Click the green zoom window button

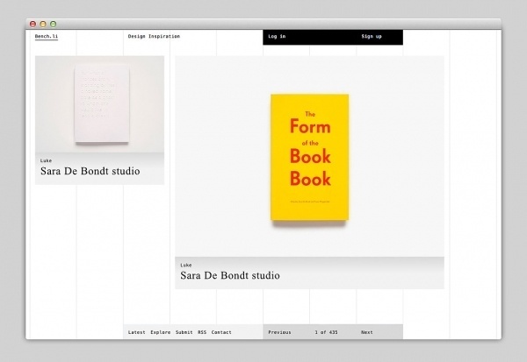53,24
